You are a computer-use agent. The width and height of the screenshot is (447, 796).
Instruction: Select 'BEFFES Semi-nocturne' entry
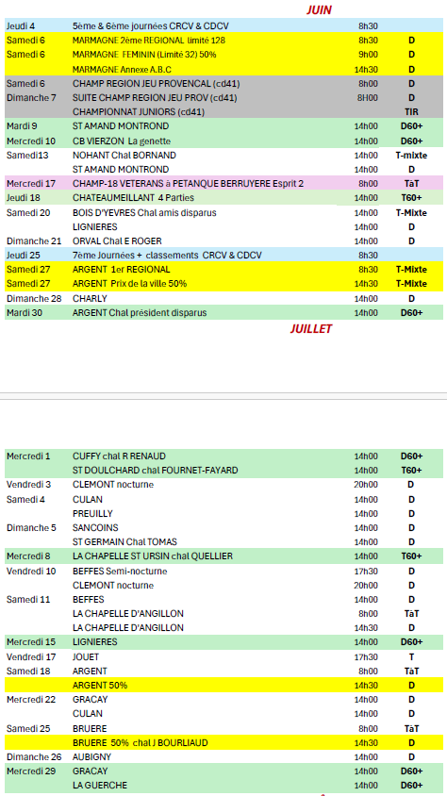point(120,572)
